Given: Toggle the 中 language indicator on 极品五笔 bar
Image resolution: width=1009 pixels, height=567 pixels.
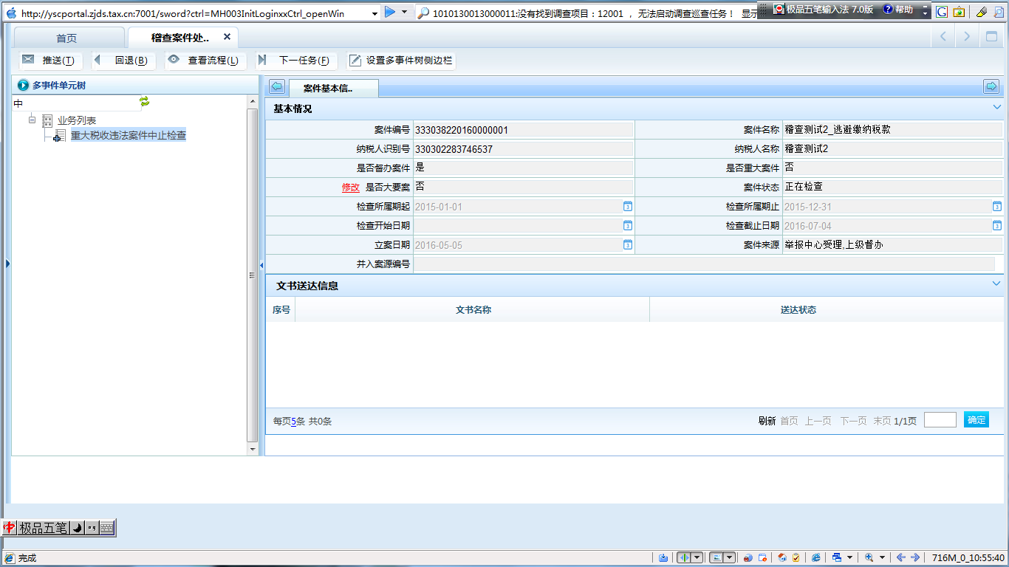Looking at the screenshot, I should tap(10, 528).
